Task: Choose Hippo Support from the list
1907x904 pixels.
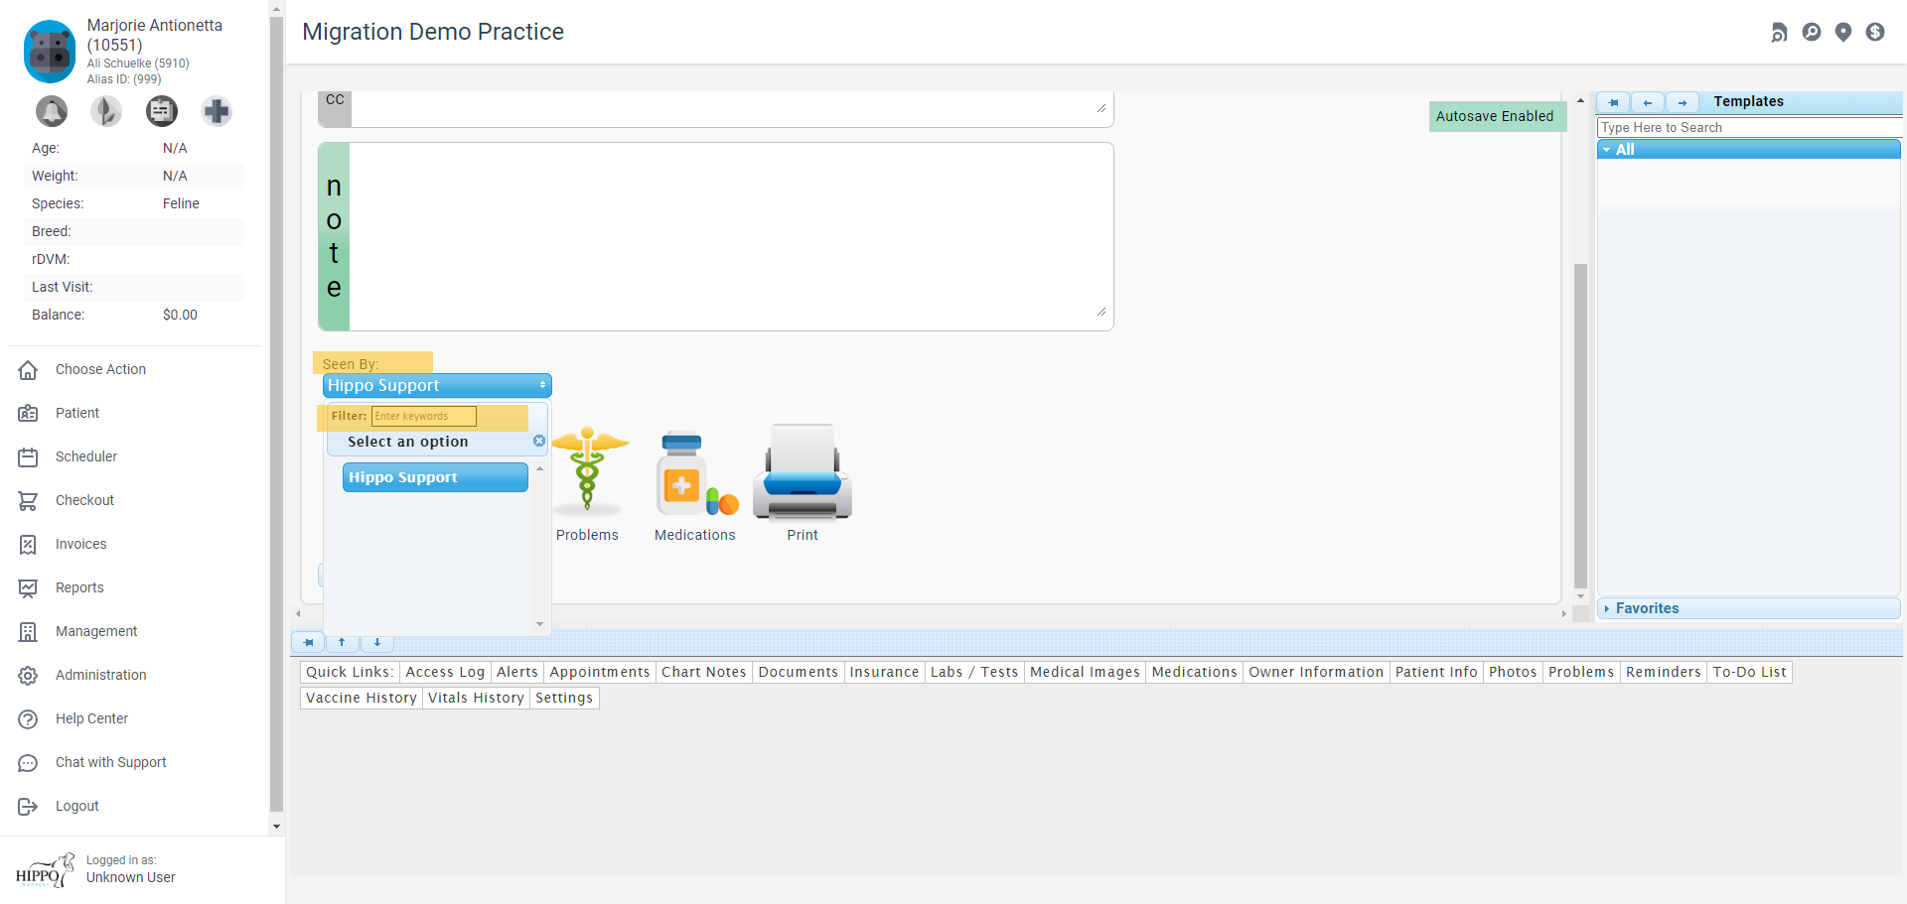Action: [x=435, y=477]
